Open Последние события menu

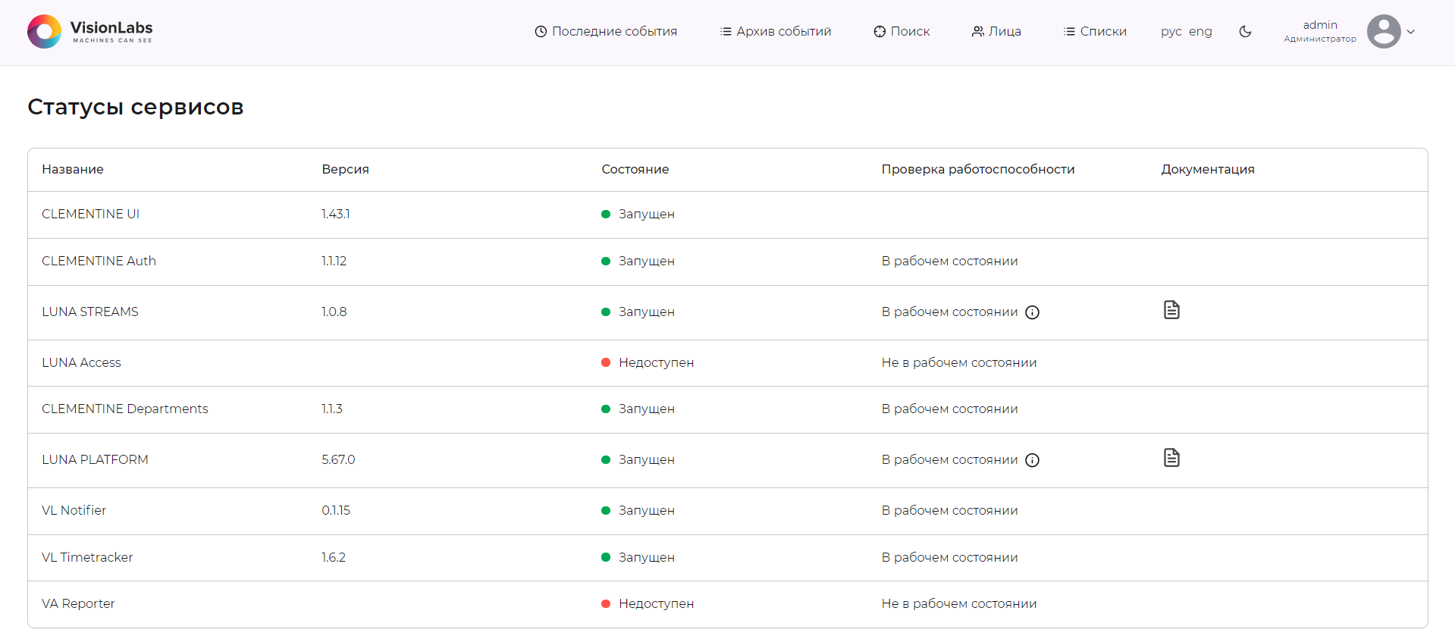tap(606, 32)
